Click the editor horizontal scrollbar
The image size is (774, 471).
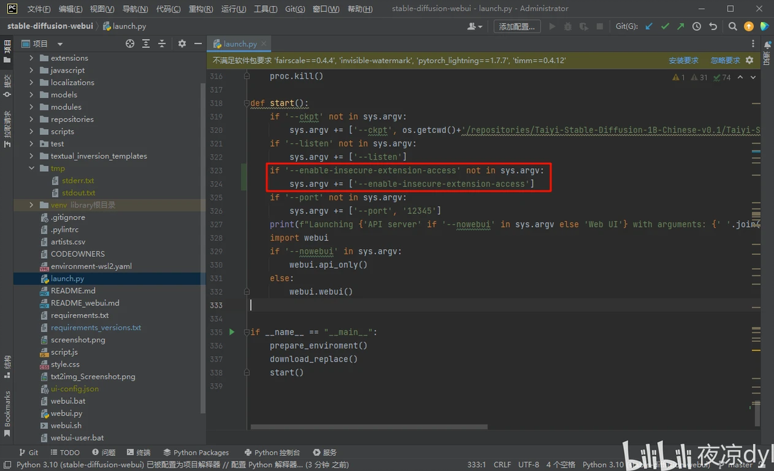coord(369,427)
